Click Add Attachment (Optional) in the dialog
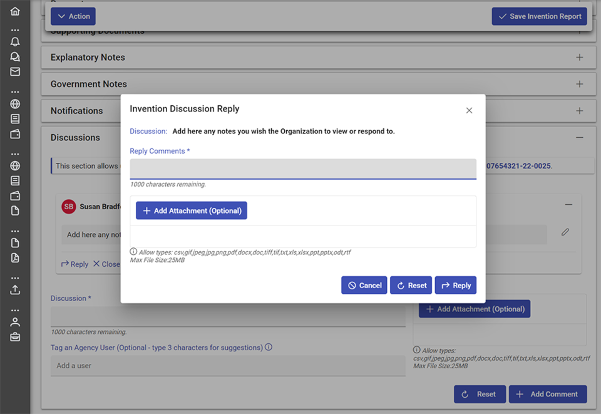The width and height of the screenshot is (601, 414). click(x=192, y=210)
